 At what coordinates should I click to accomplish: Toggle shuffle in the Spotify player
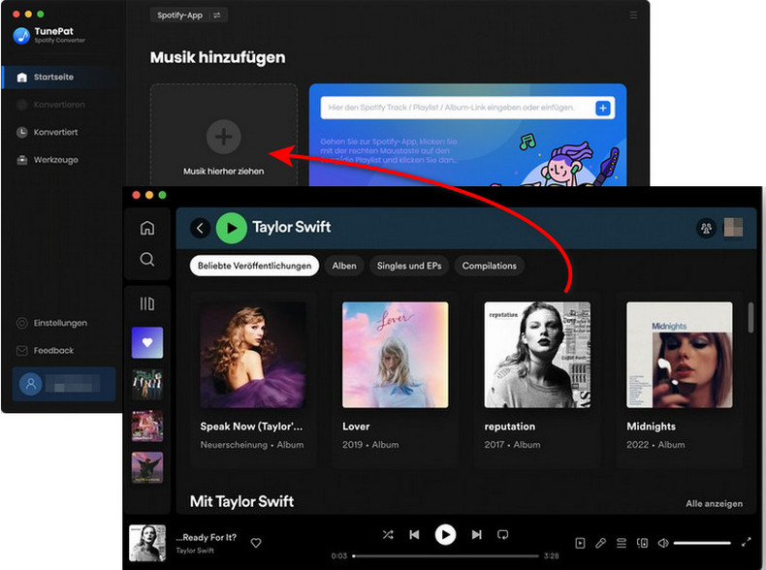(x=388, y=535)
